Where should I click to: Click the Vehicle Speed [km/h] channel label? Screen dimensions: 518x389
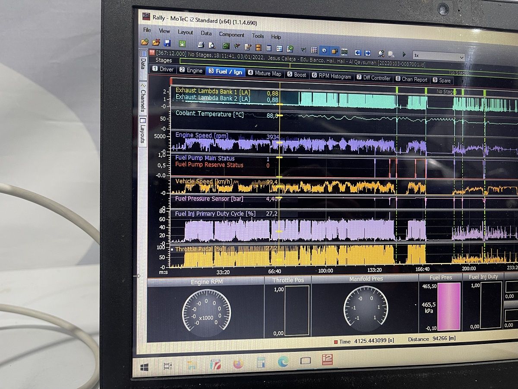tap(203, 182)
